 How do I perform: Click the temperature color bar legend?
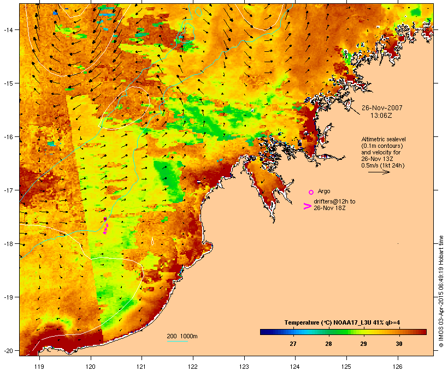343,332
